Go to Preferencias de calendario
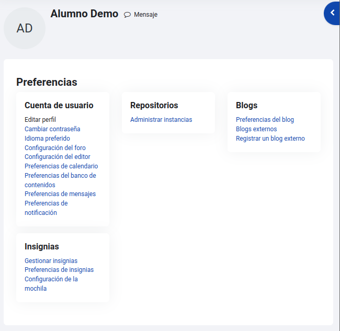Image resolution: width=340 pixels, height=331 pixels. 61,166
